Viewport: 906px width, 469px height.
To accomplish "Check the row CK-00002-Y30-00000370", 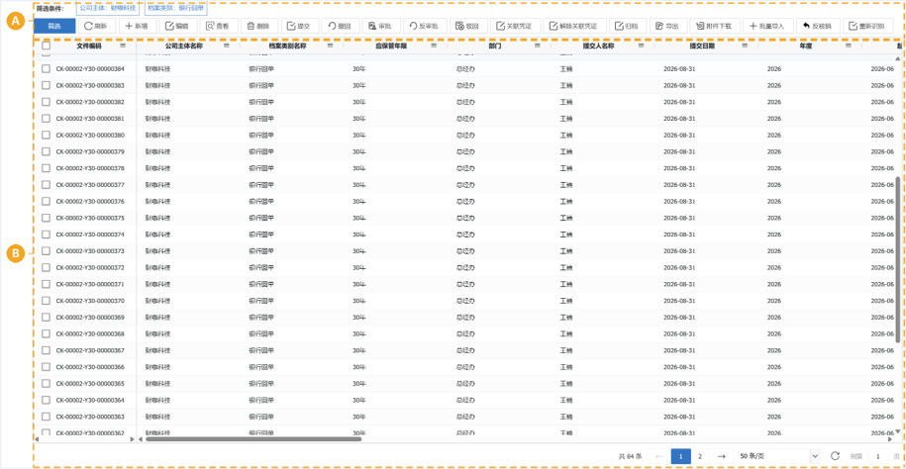I will coord(46,301).
